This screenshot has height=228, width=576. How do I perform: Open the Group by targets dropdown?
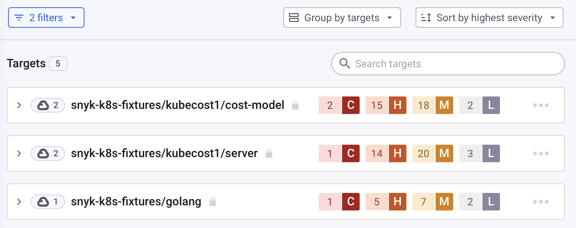[342, 18]
